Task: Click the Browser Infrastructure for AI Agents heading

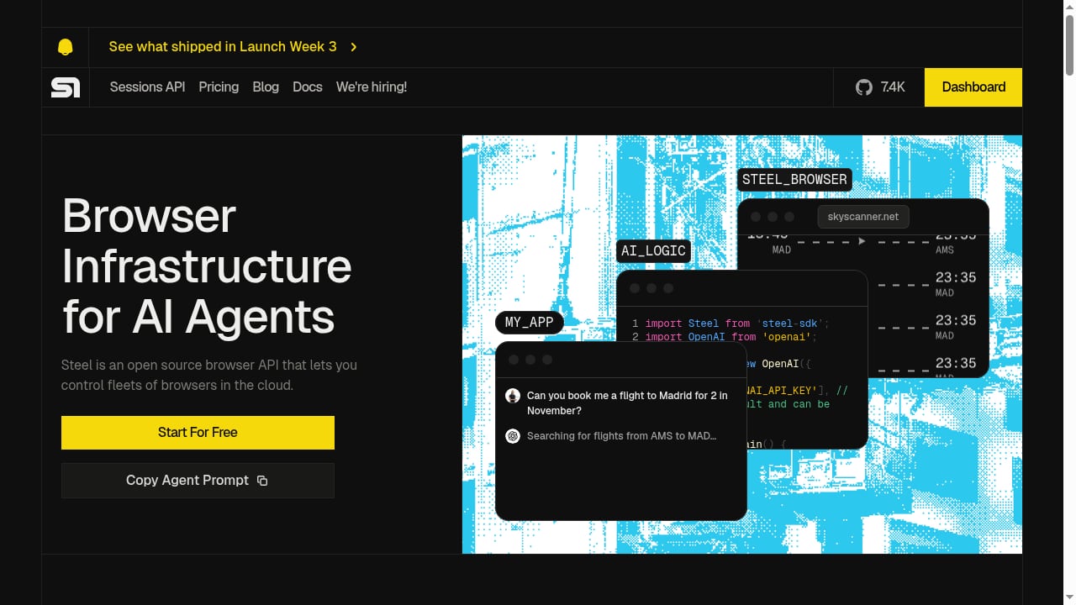Action: 207,266
